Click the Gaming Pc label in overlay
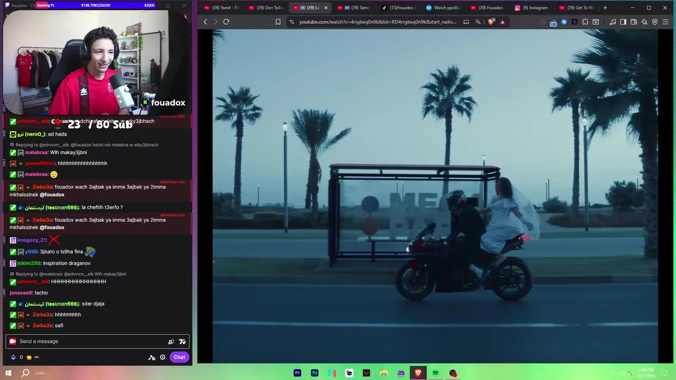 45,5
